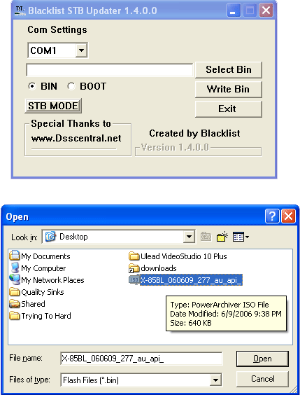
Task: Select the BIN radio button
Action: click(32, 86)
